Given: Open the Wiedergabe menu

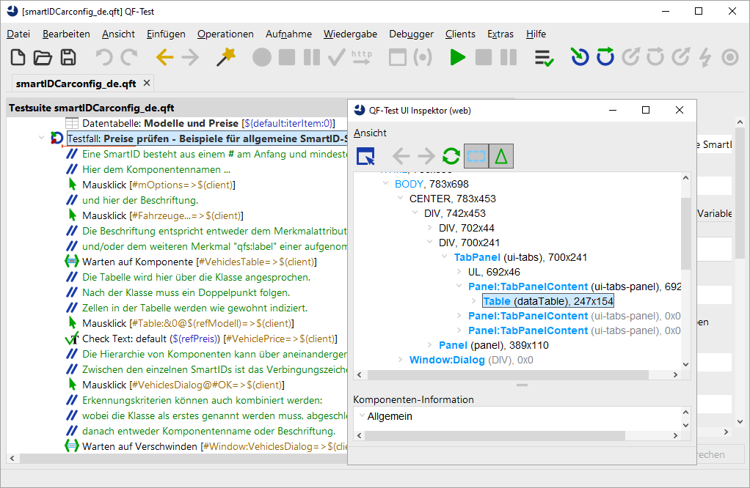Looking at the screenshot, I should tap(350, 34).
